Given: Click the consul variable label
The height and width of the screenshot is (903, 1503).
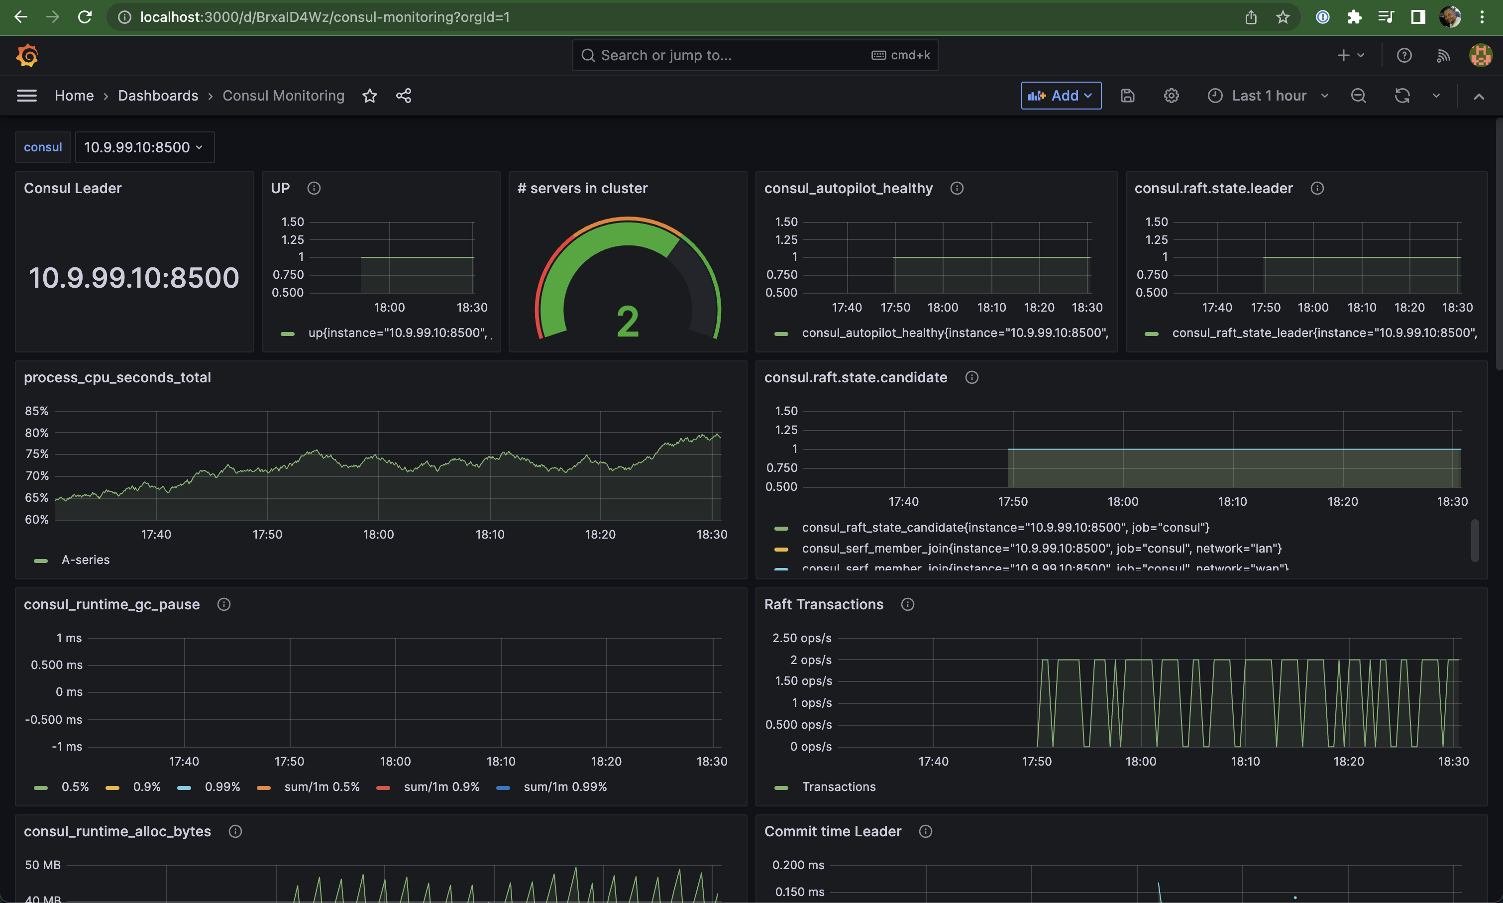Looking at the screenshot, I should [x=43, y=147].
